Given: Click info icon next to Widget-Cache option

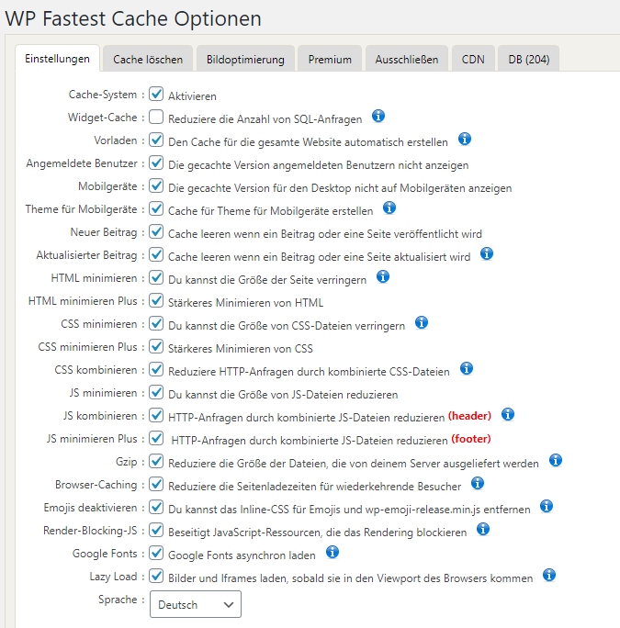Looking at the screenshot, I should click(378, 117).
